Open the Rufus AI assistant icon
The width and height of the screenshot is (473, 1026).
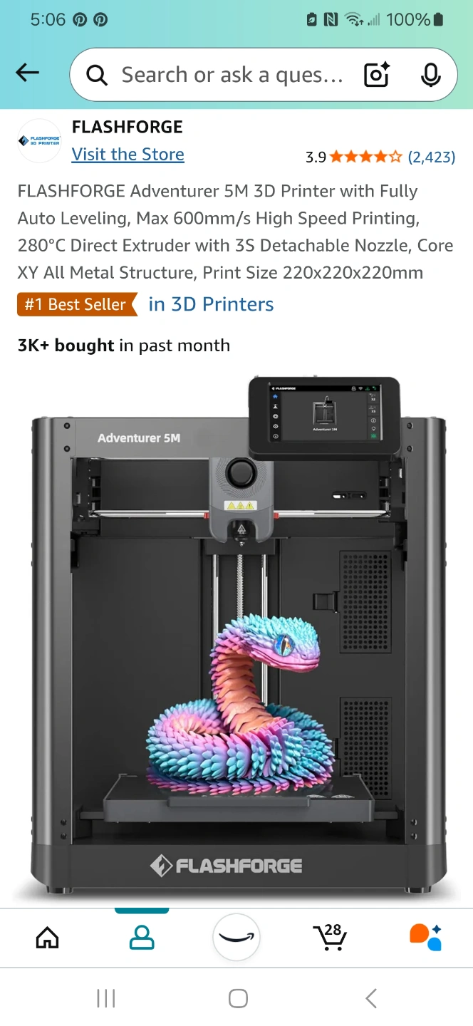(425, 936)
